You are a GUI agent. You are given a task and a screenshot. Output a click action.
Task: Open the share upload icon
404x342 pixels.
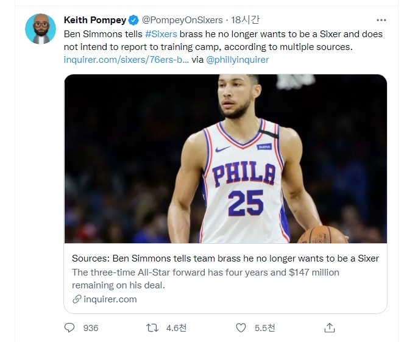tap(330, 328)
